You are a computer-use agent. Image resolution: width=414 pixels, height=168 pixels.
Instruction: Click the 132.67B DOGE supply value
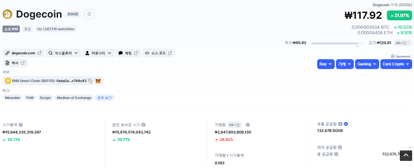point(330,131)
